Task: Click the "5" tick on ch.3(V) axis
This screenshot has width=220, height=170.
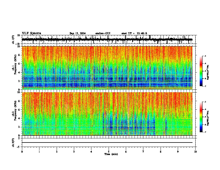Action: [x=19, y=138]
